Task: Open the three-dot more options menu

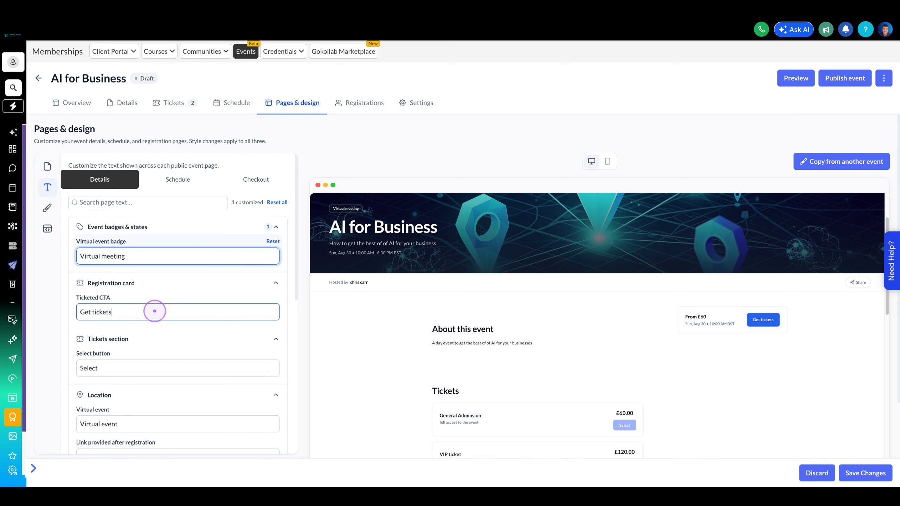Action: [884, 78]
